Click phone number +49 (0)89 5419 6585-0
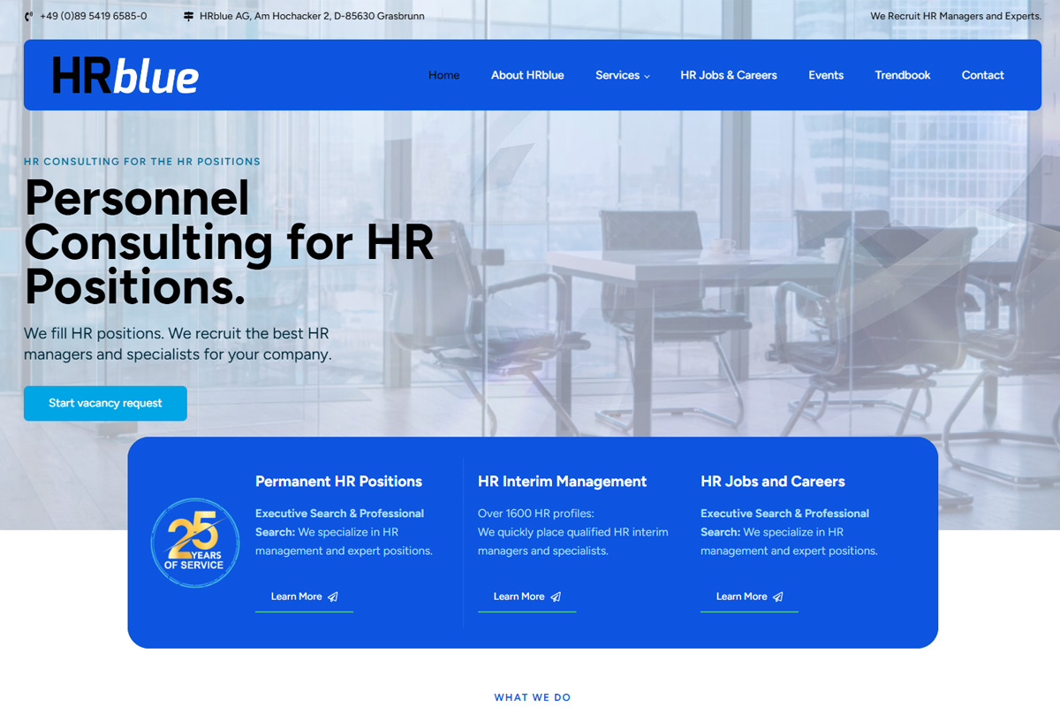The image size is (1060, 707). pos(94,16)
